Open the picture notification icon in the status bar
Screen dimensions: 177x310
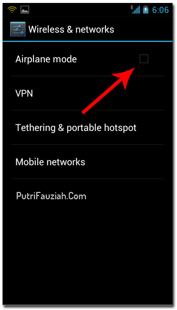pyautogui.click(x=25, y=10)
